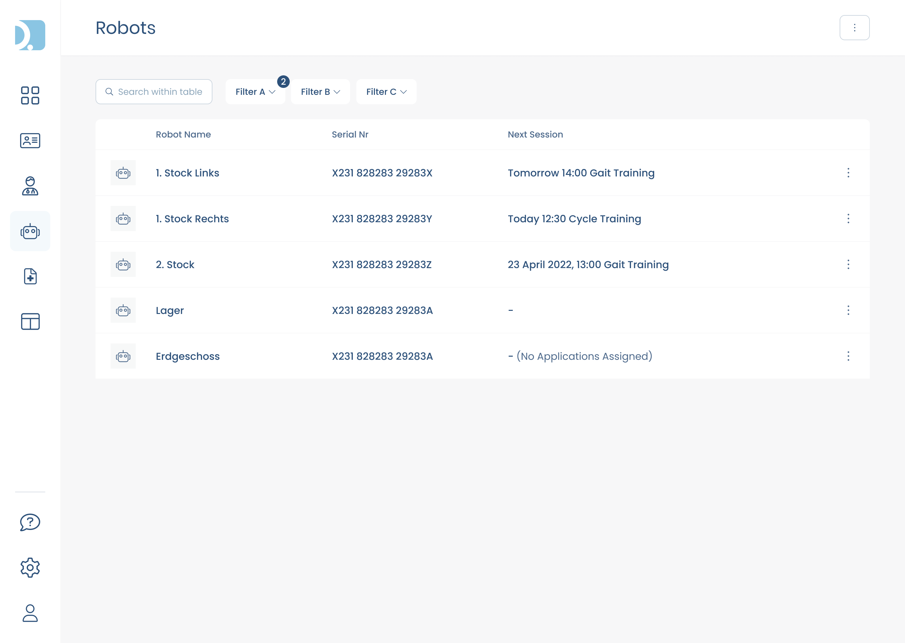Open row menu for 1. Stock Links
The image size is (905, 643).
(848, 173)
